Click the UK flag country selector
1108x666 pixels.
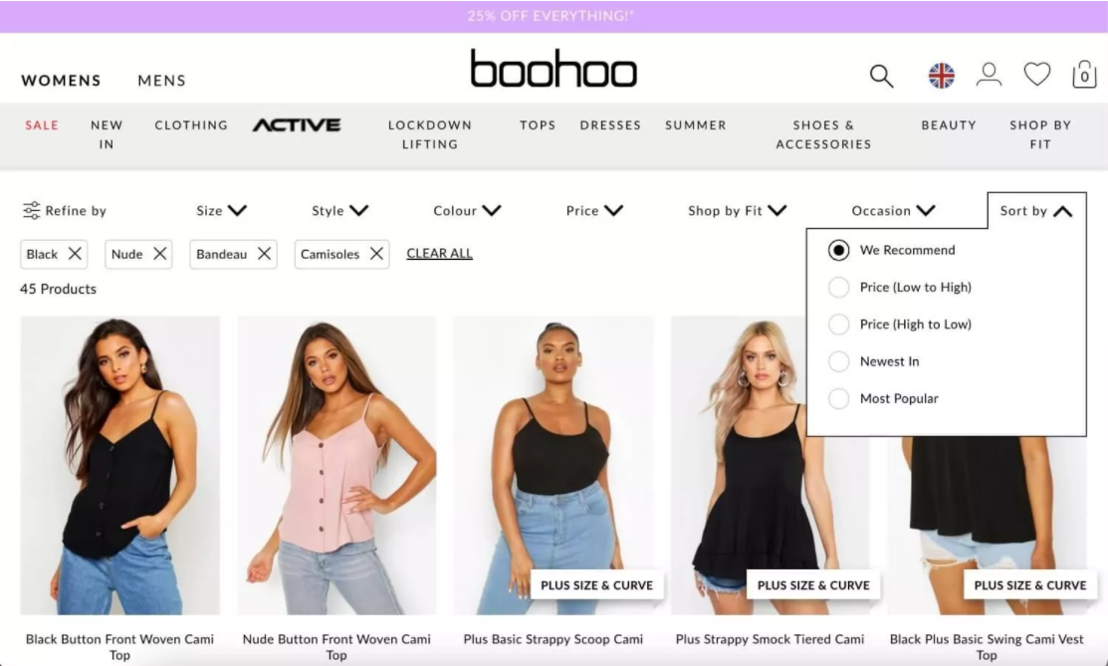pyautogui.click(x=941, y=75)
